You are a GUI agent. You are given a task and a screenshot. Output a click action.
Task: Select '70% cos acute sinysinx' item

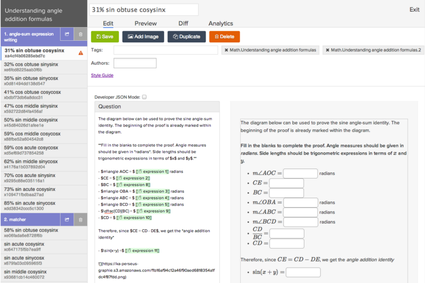pos(44,178)
